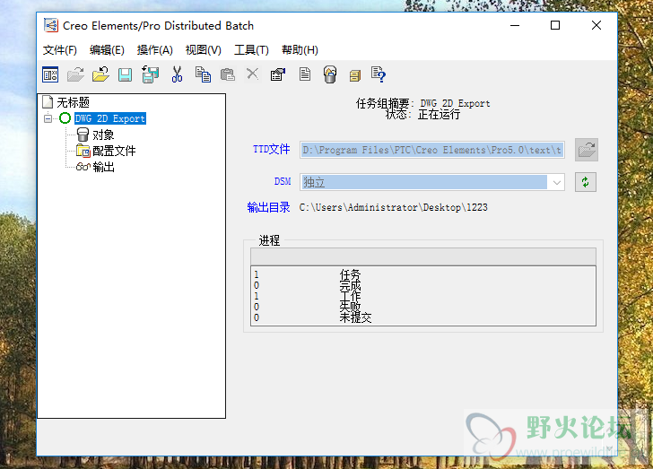Close the Distributed Batch window
This screenshot has height=469, width=653.
pyautogui.click(x=596, y=25)
